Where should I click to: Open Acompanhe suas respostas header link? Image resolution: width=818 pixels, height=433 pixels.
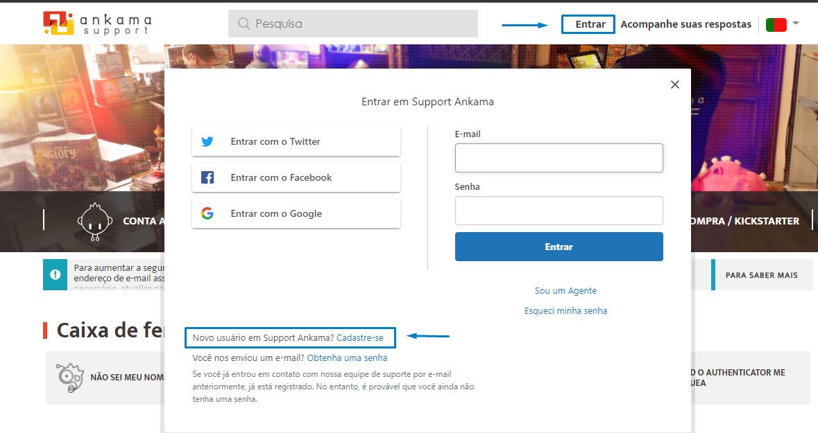[686, 24]
